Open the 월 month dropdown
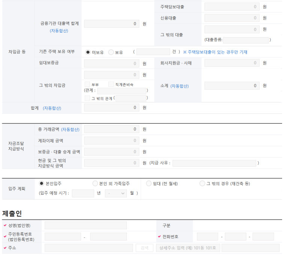 tap(116, 193)
